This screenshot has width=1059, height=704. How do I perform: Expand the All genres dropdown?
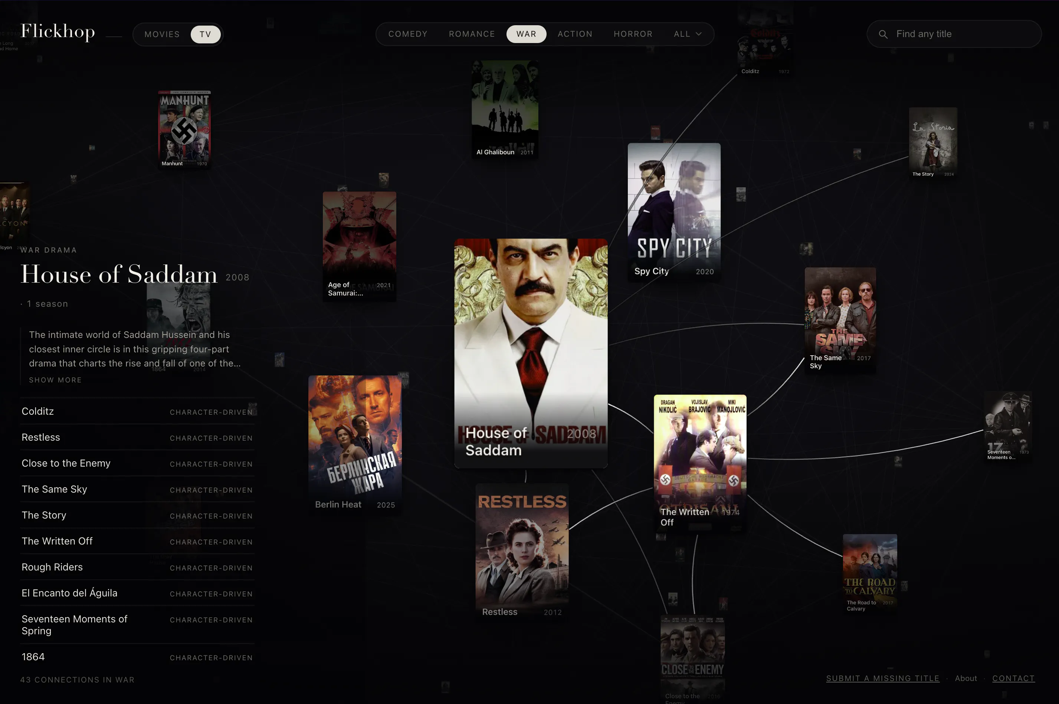(x=688, y=34)
